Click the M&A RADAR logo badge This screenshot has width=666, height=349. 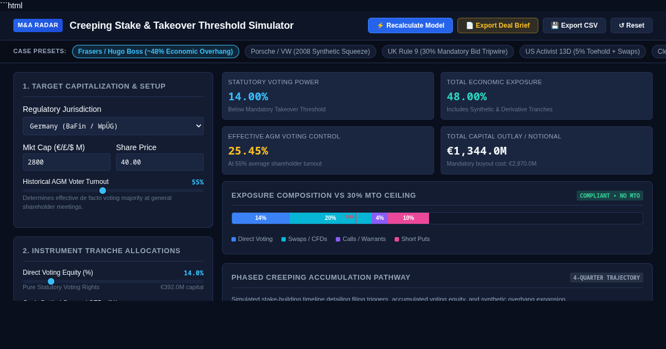click(38, 25)
